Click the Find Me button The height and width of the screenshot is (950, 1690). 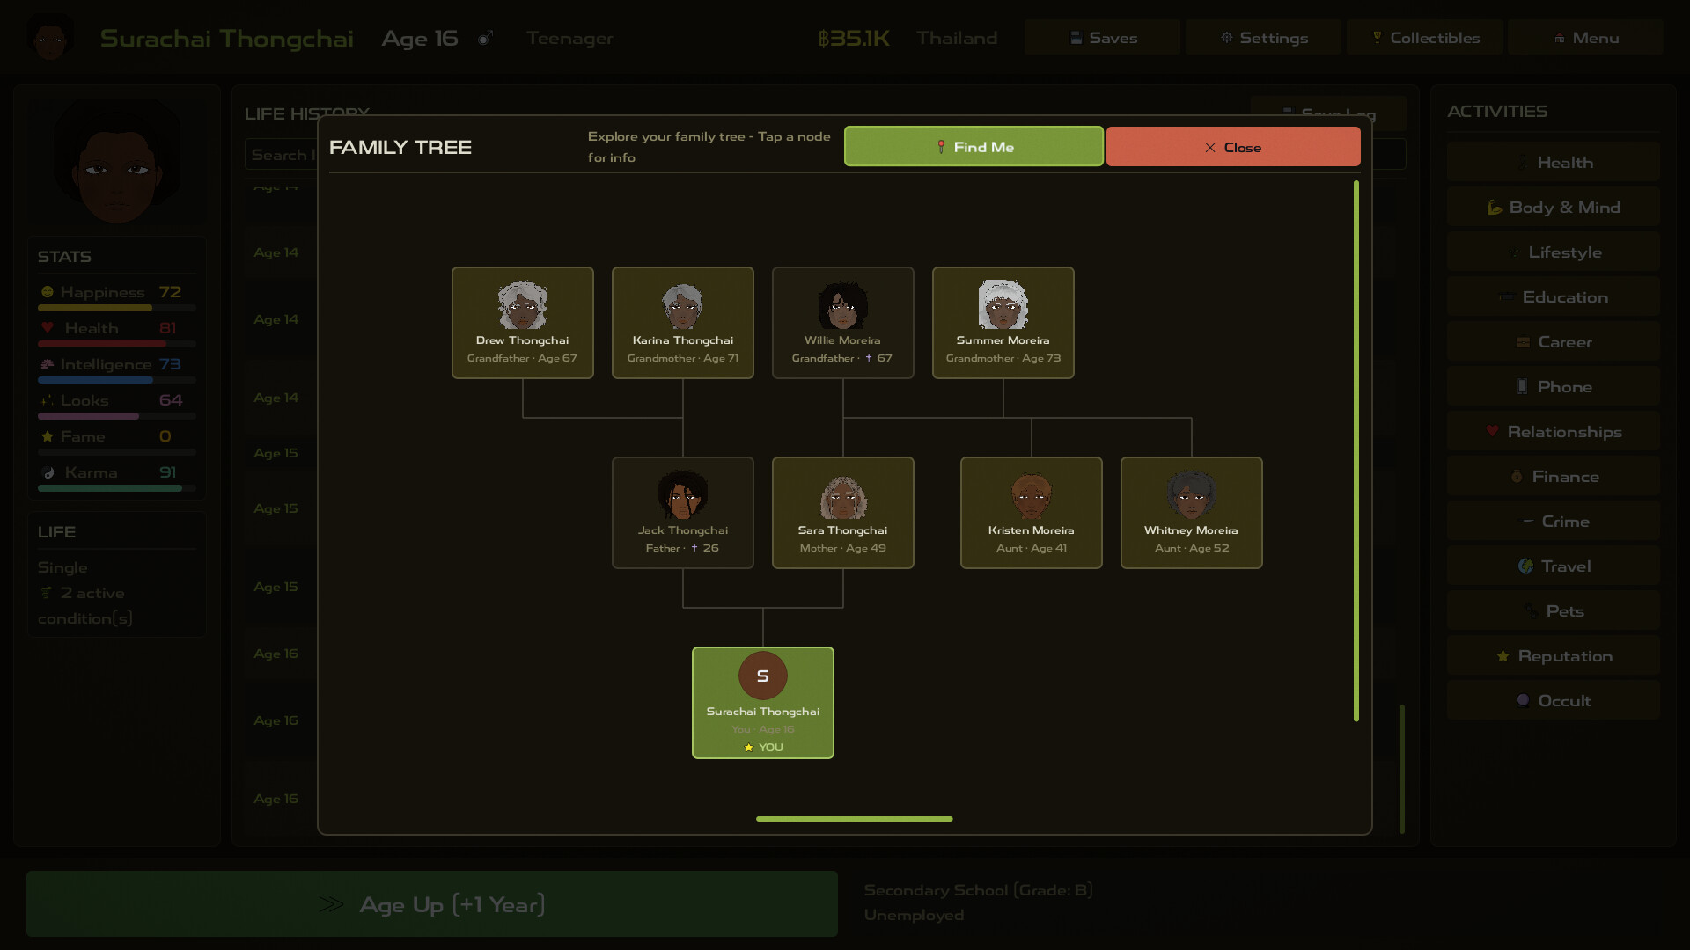click(x=974, y=146)
